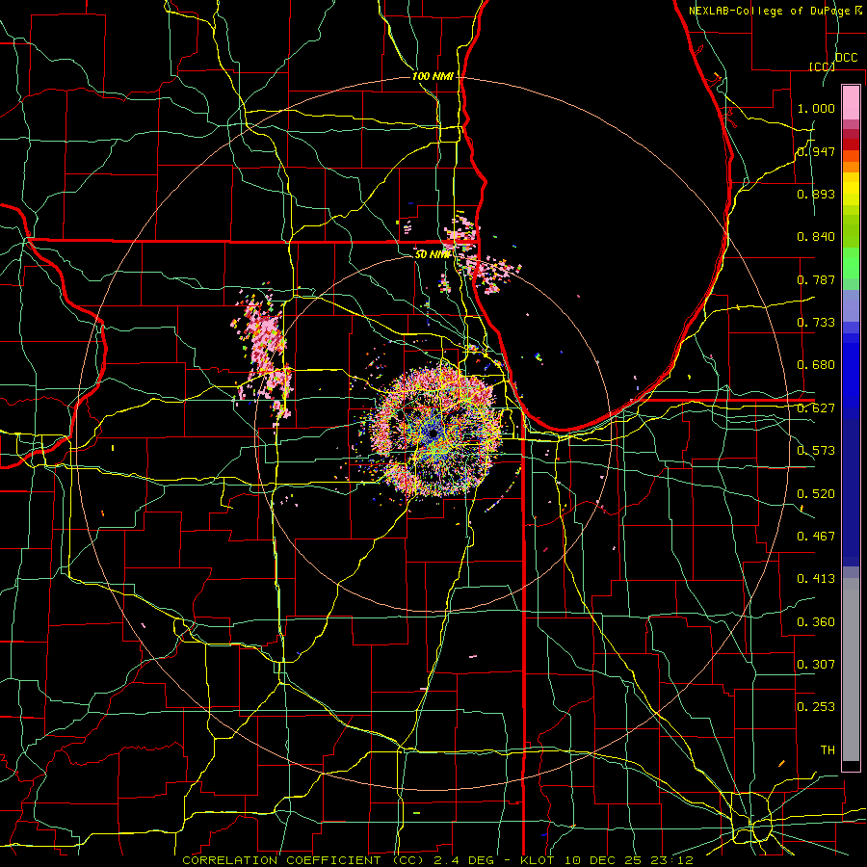Click the 0.520 color scale value
The width and height of the screenshot is (867, 867).
tap(816, 494)
